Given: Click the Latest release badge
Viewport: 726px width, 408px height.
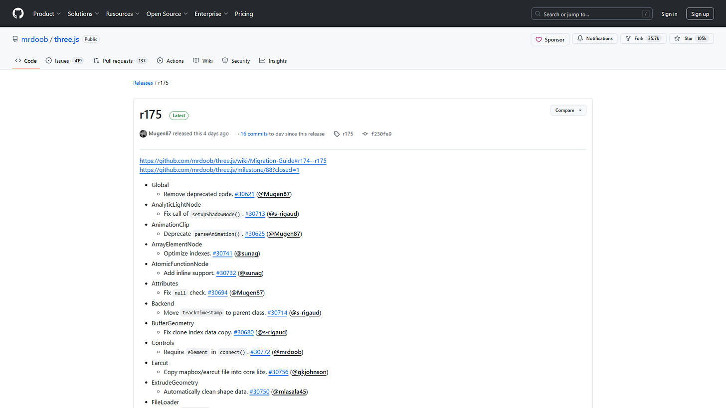Looking at the screenshot, I should tap(179, 116).
